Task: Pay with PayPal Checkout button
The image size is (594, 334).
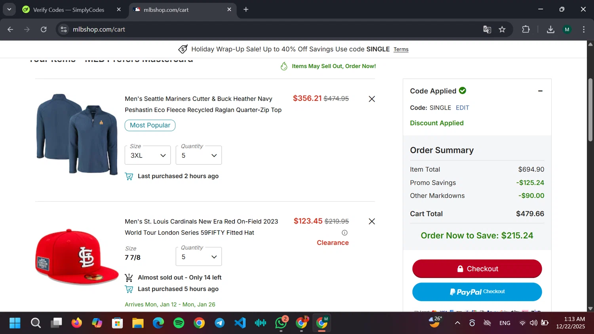Action: click(x=477, y=292)
